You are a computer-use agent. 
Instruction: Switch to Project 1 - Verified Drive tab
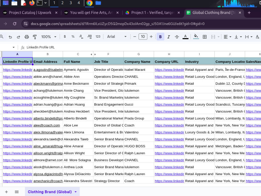[x=153, y=13]
